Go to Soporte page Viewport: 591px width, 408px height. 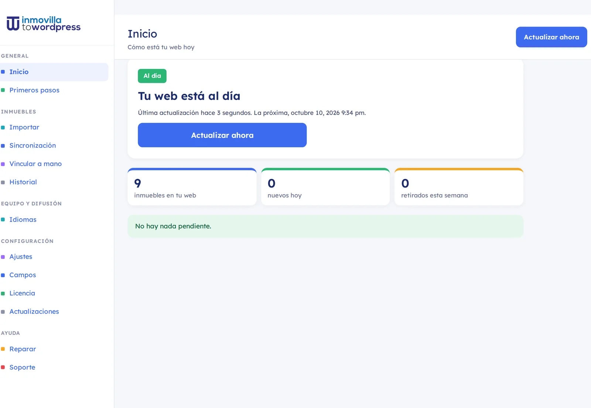pos(54,367)
